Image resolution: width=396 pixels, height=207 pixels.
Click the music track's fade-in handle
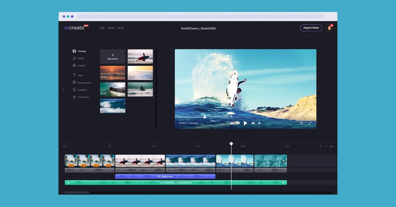pos(68,183)
